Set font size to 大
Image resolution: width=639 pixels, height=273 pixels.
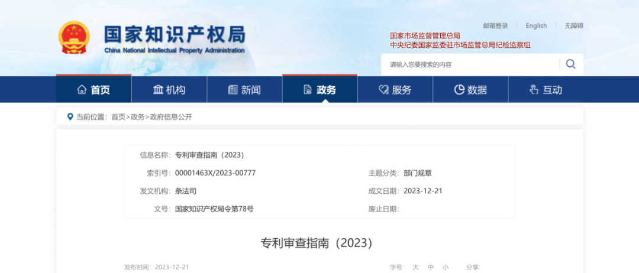click(x=415, y=267)
